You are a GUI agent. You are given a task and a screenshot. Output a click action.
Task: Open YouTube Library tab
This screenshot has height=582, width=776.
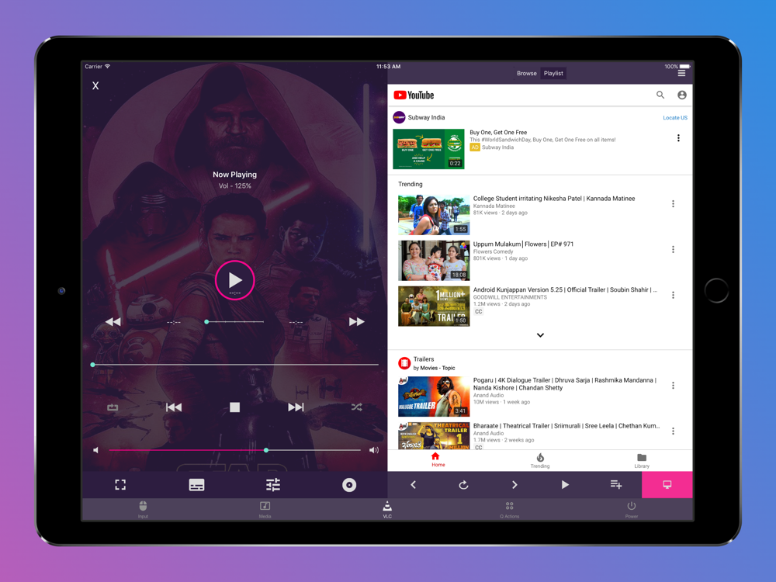(642, 459)
